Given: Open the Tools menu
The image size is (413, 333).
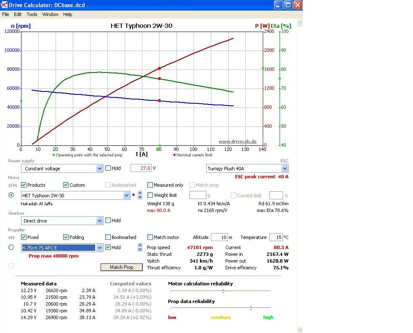Looking at the screenshot, I should tap(32, 14).
